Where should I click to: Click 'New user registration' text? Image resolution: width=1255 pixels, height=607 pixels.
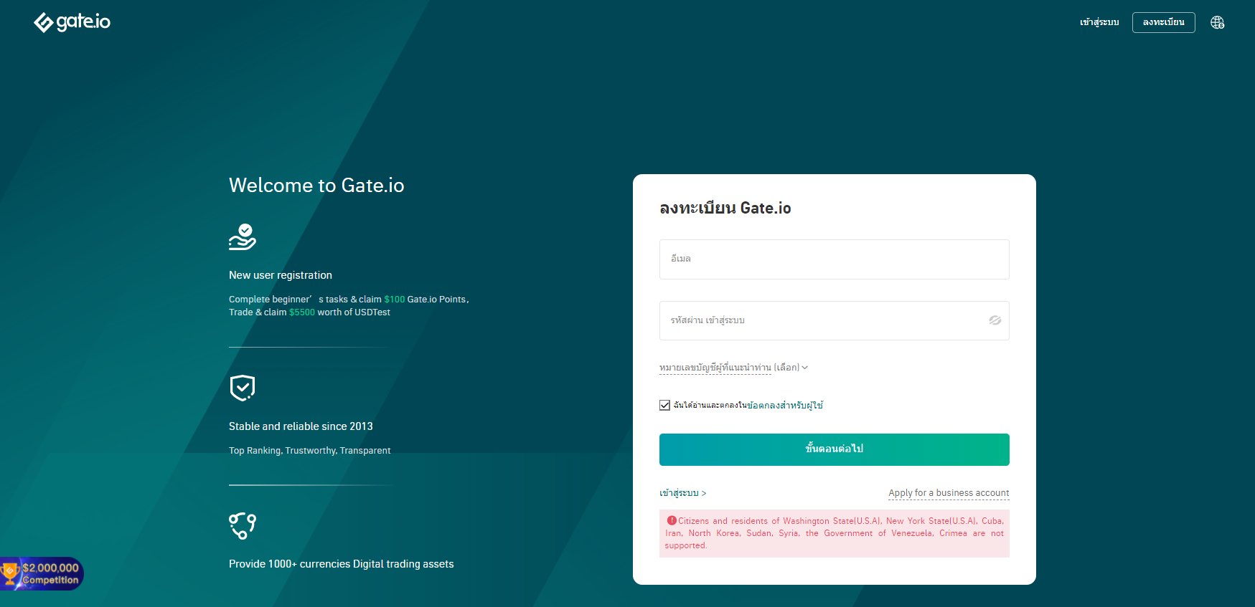coord(281,275)
